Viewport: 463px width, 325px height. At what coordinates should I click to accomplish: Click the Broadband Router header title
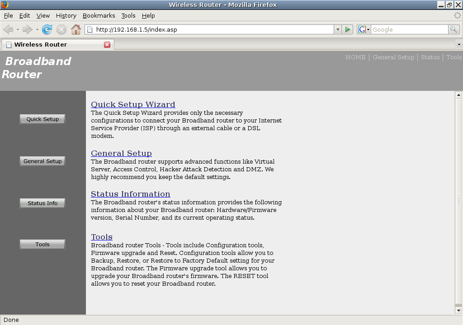[x=36, y=68]
